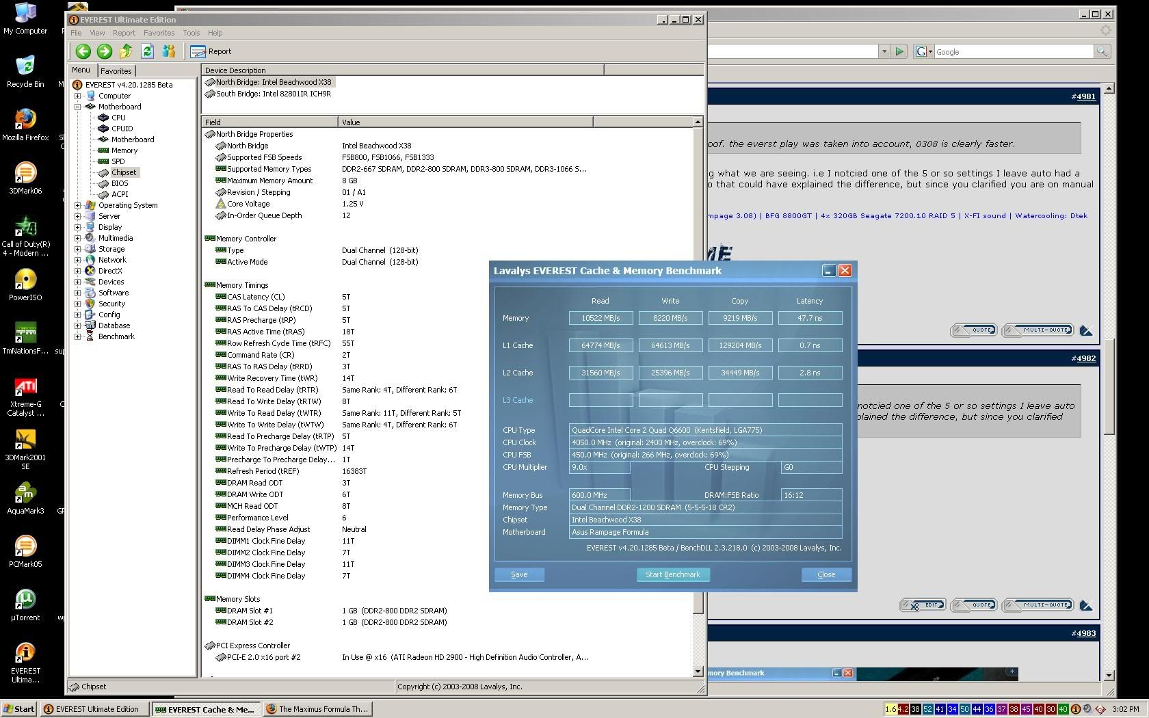Launch 3DMark06 desktop shortcut

(x=25, y=178)
